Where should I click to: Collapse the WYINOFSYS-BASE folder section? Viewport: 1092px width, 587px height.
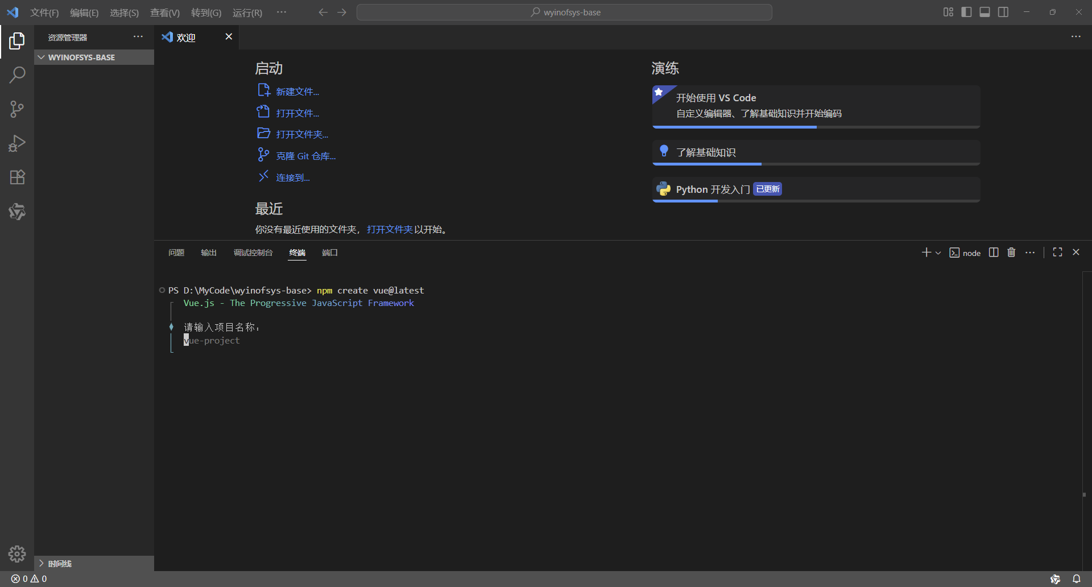pyautogui.click(x=94, y=57)
